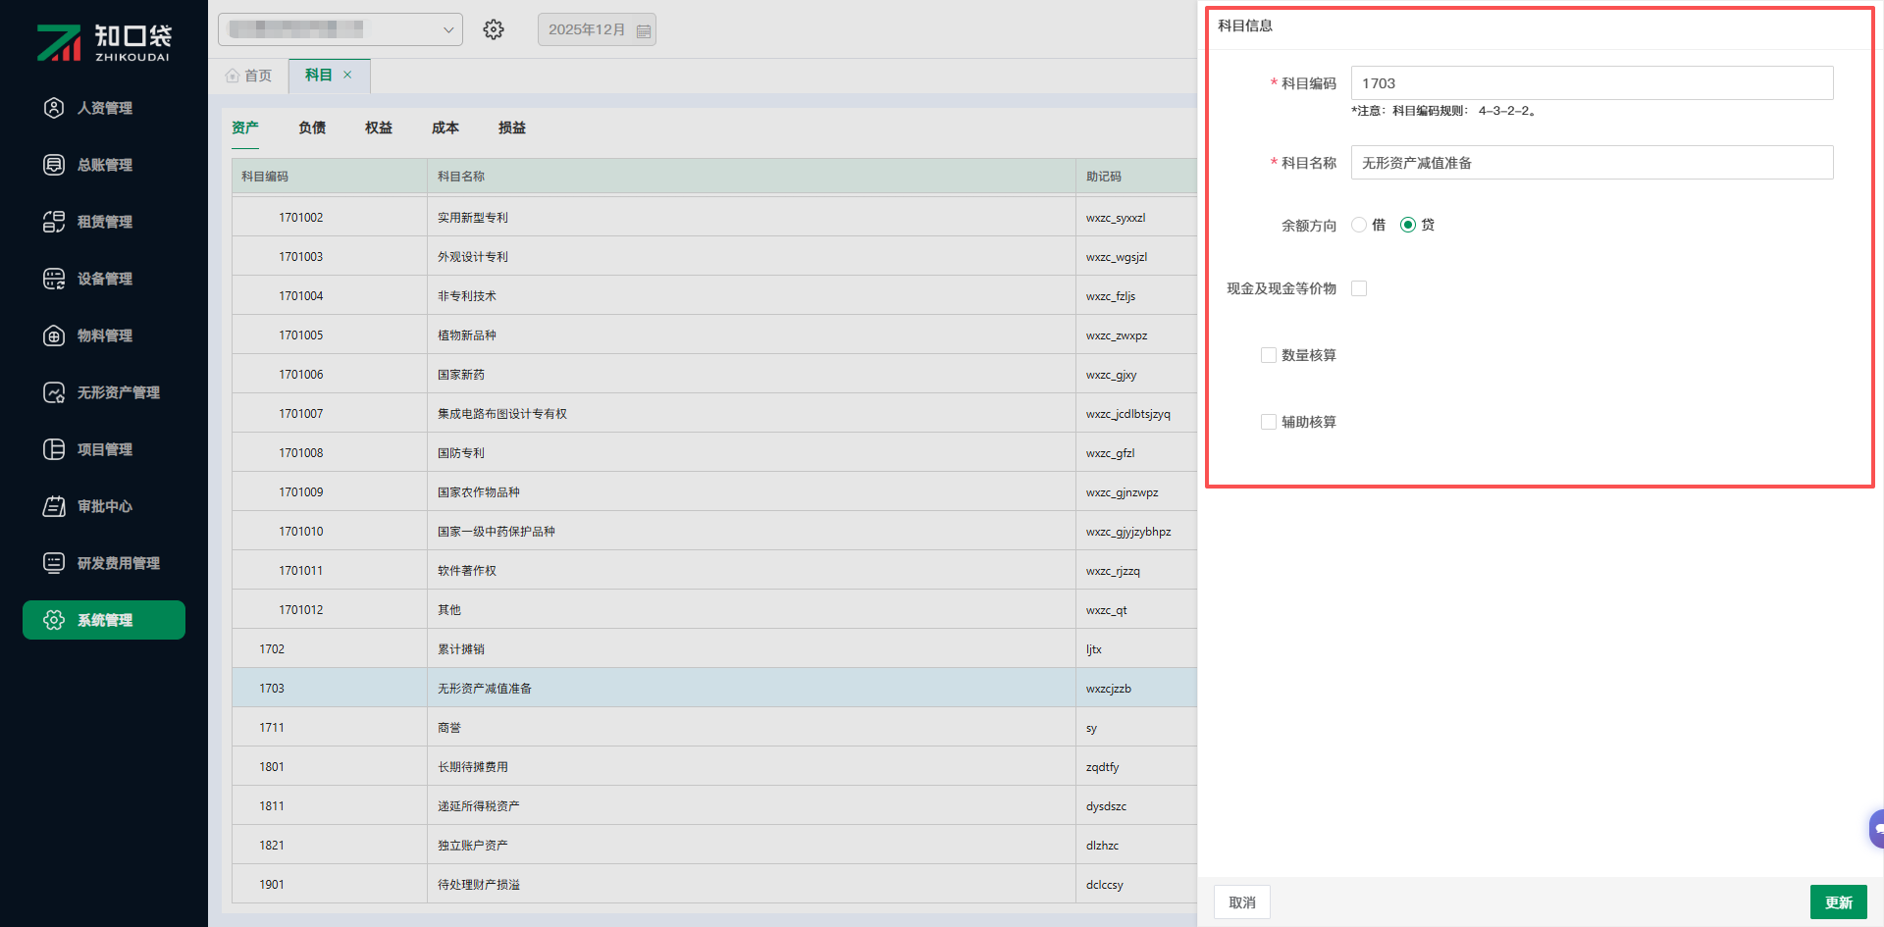The height and width of the screenshot is (927, 1884).
Task: Select row 1801 长期待摊费用
Action: coord(714,767)
